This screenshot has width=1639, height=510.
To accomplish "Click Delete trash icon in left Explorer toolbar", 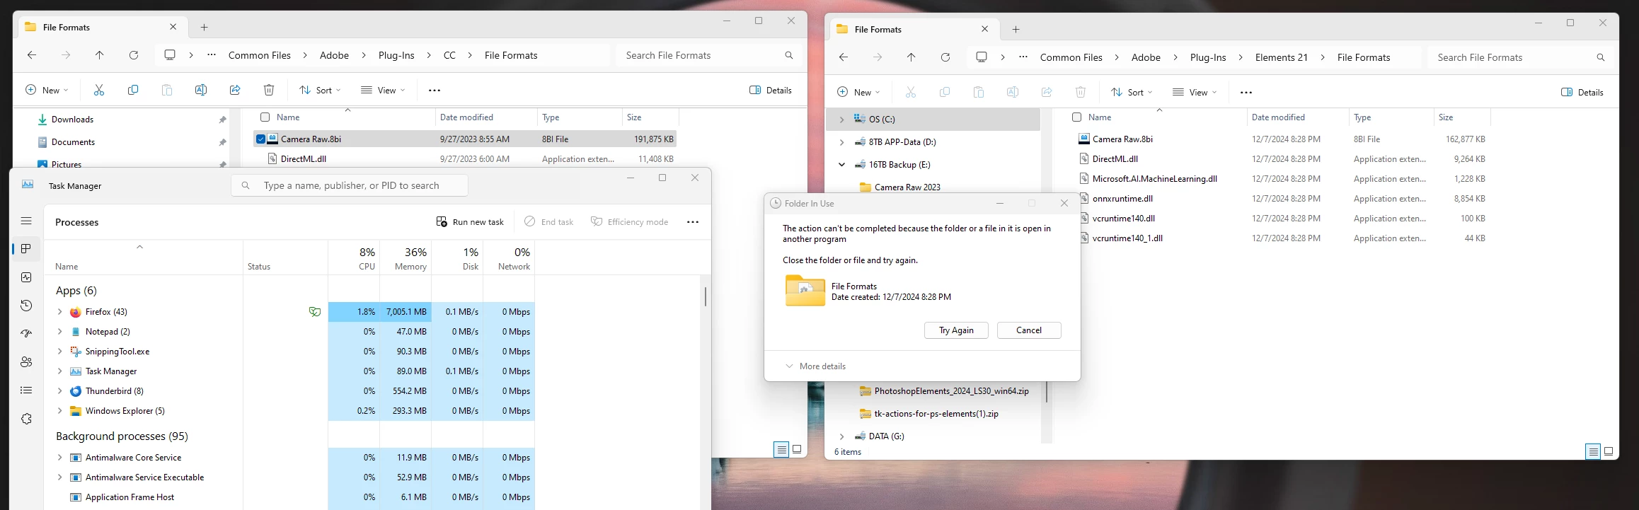I will [x=269, y=90].
